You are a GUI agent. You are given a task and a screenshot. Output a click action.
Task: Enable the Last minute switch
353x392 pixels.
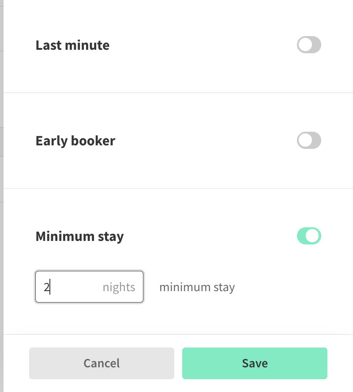tap(309, 45)
